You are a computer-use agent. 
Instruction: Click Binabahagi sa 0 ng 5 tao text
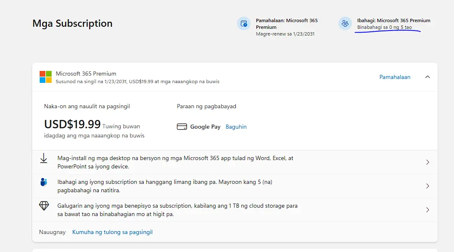384,27
